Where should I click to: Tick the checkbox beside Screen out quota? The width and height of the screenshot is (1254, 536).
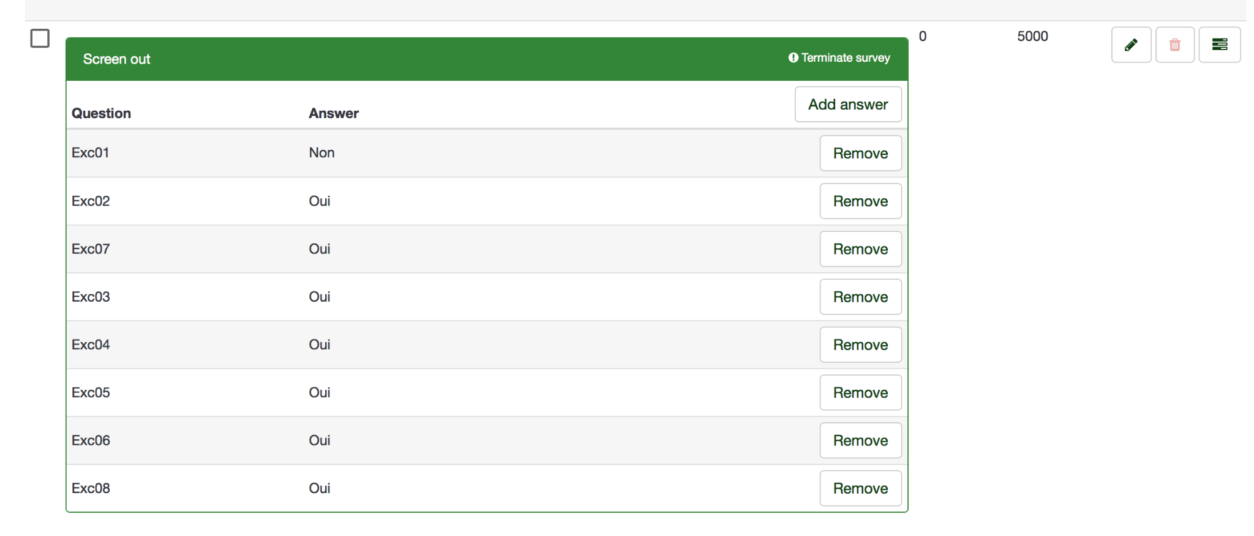pyautogui.click(x=40, y=39)
